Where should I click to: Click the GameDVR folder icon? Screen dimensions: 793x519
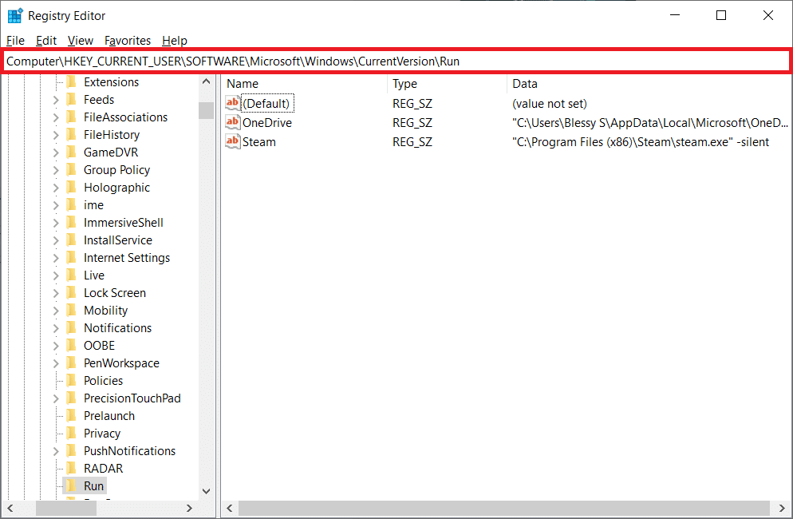(72, 152)
